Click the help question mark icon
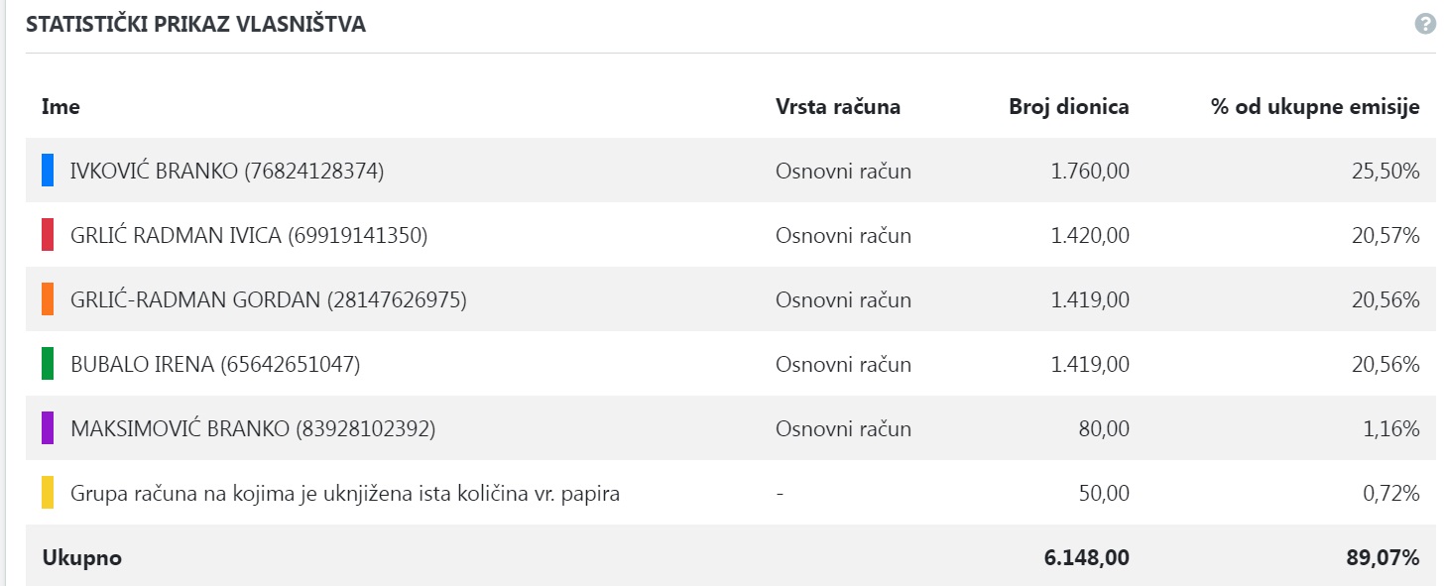Image resolution: width=1444 pixels, height=586 pixels. 1425,25
